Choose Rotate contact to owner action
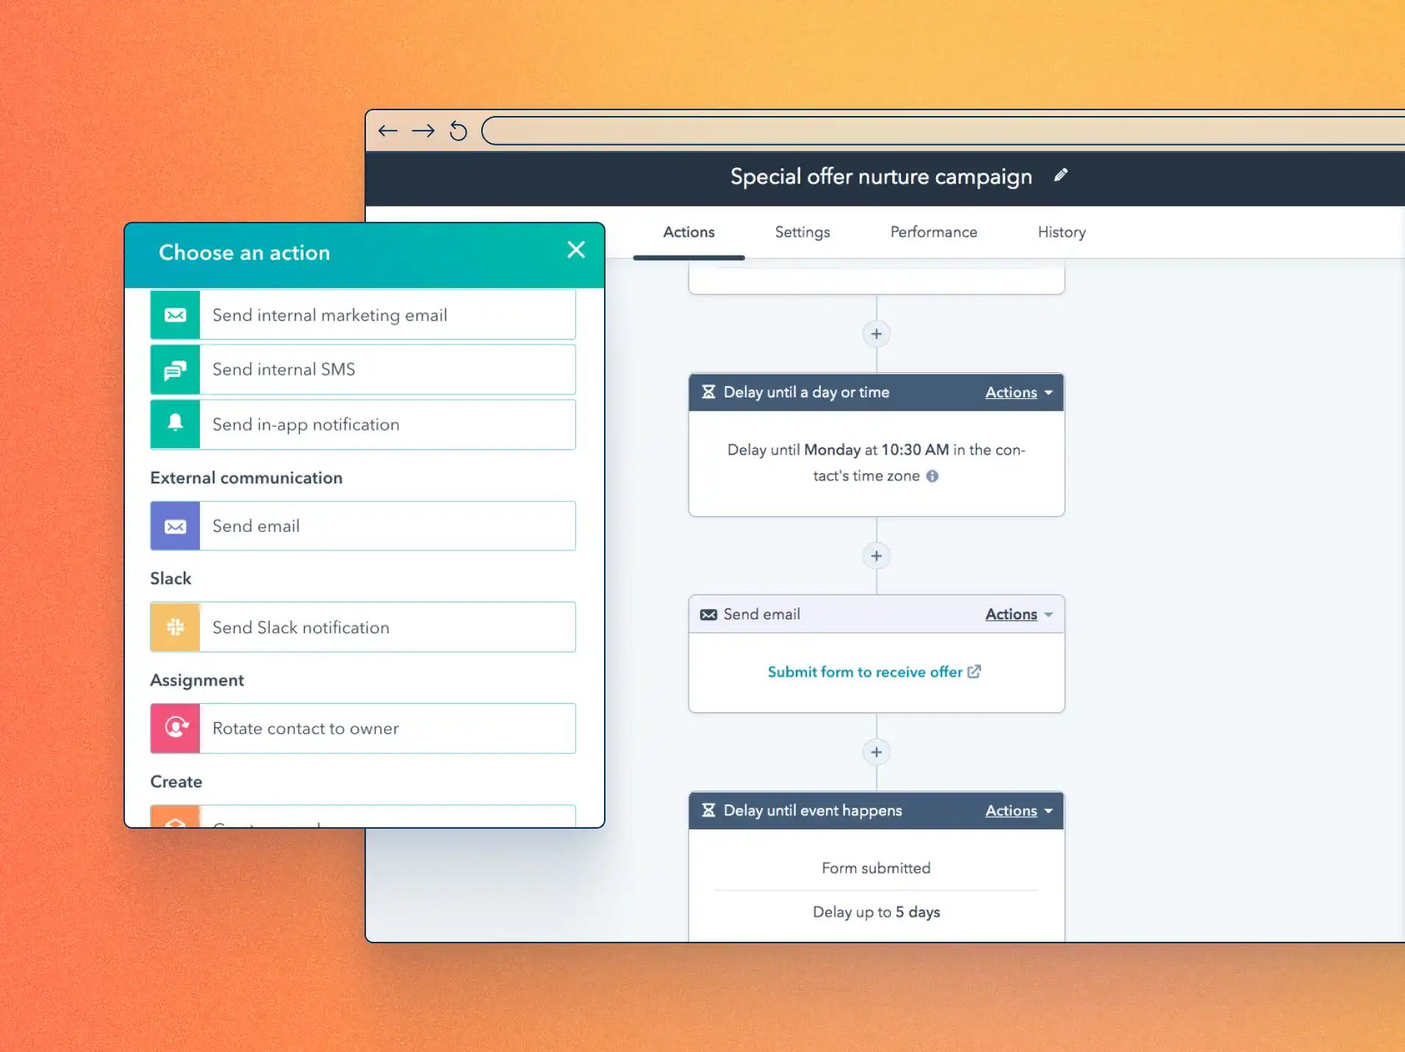This screenshot has width=1405, height=1052. [x=363, y=728]
